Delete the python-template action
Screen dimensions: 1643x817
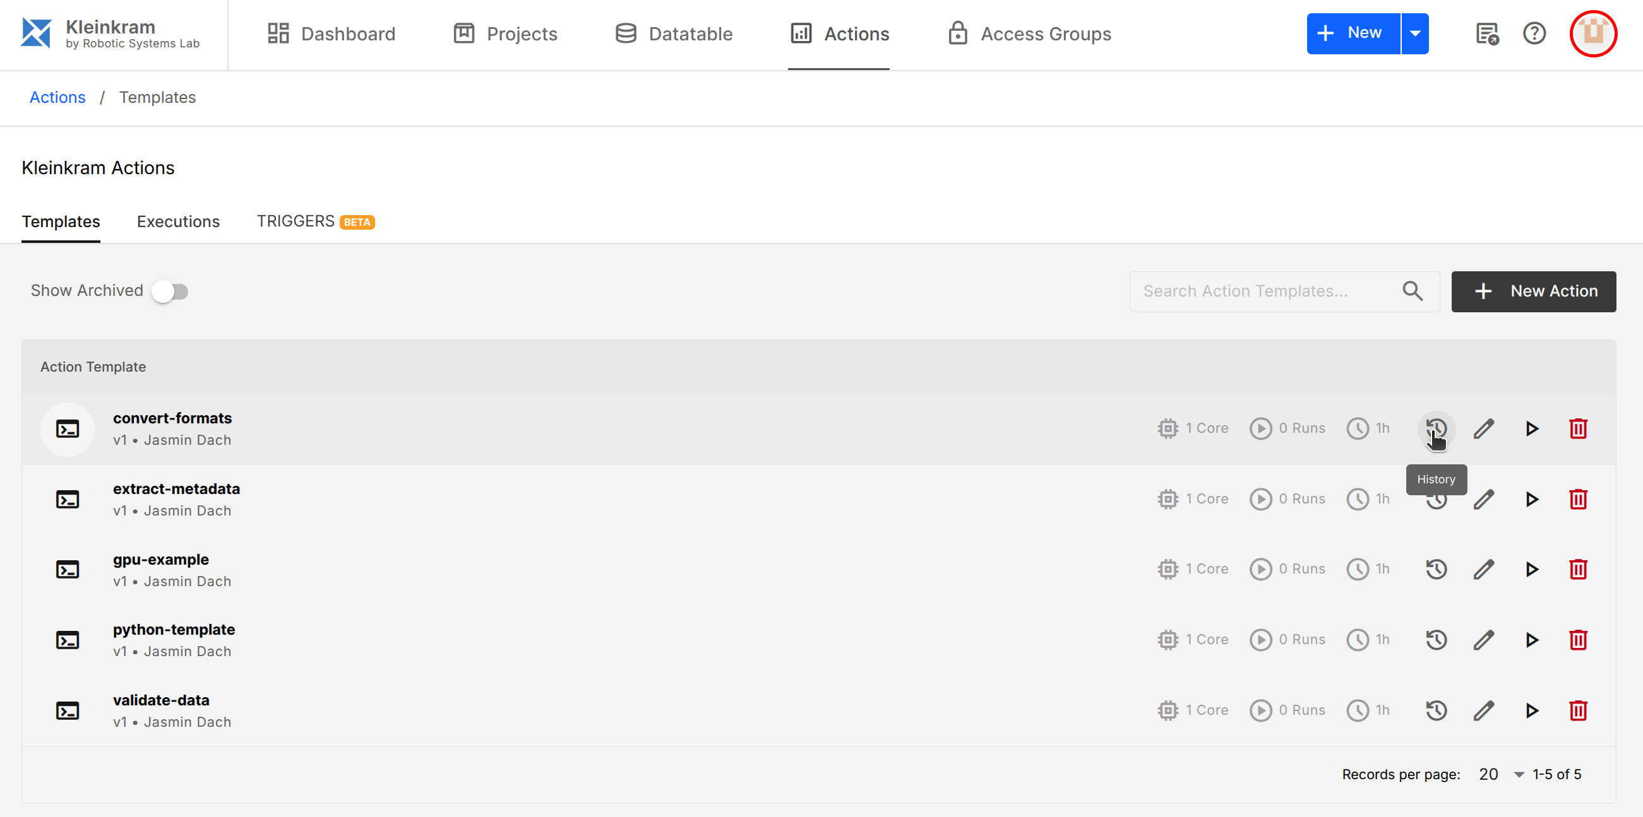tap(1578, 640)
